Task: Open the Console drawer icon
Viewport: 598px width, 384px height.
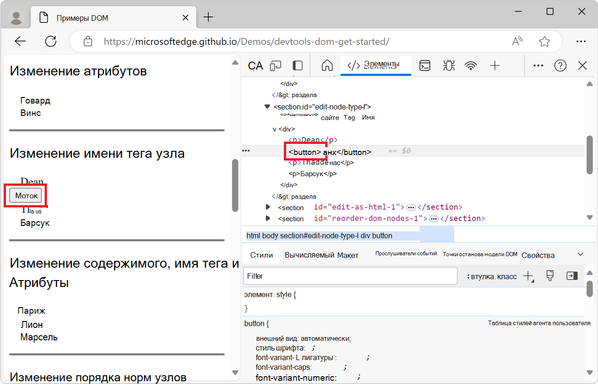Action: [x=425, y=65]
